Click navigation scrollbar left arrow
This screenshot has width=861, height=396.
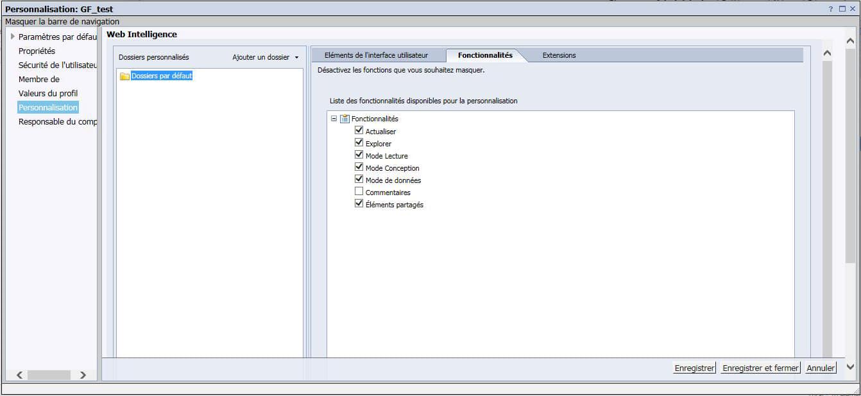point(19,375)
